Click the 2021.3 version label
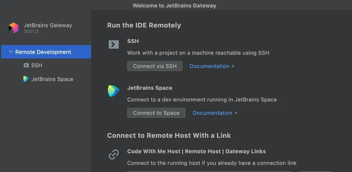352x172 pixels. coord(31,32)
